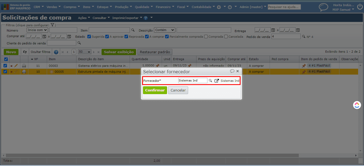Open calendar for Comprar até start date
This screenshot has height=166, width=364.
point(44,36)
